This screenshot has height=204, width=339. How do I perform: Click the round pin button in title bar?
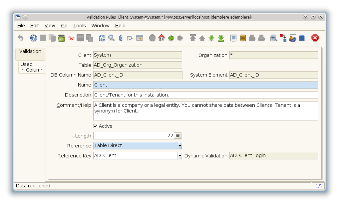(26, 17)
